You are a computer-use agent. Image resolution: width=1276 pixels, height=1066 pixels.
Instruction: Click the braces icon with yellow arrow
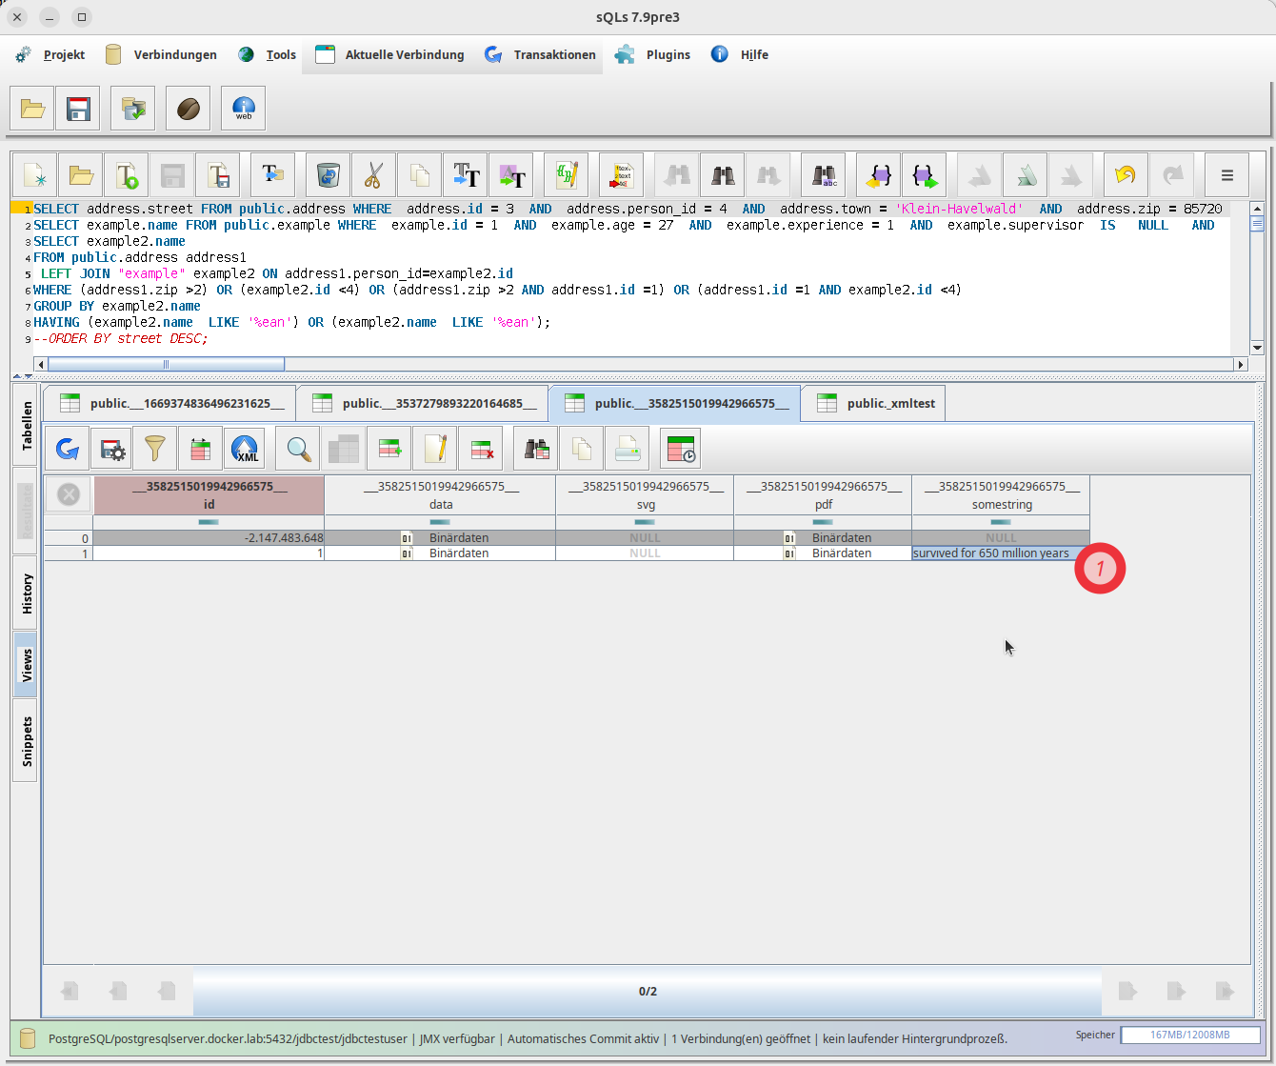(879, 175)
